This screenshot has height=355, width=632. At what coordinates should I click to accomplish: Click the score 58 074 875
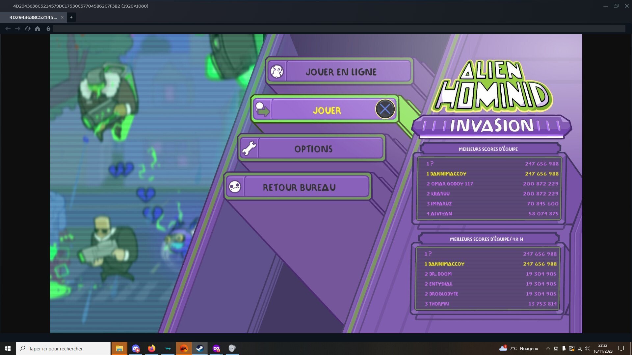coord(543,214)
